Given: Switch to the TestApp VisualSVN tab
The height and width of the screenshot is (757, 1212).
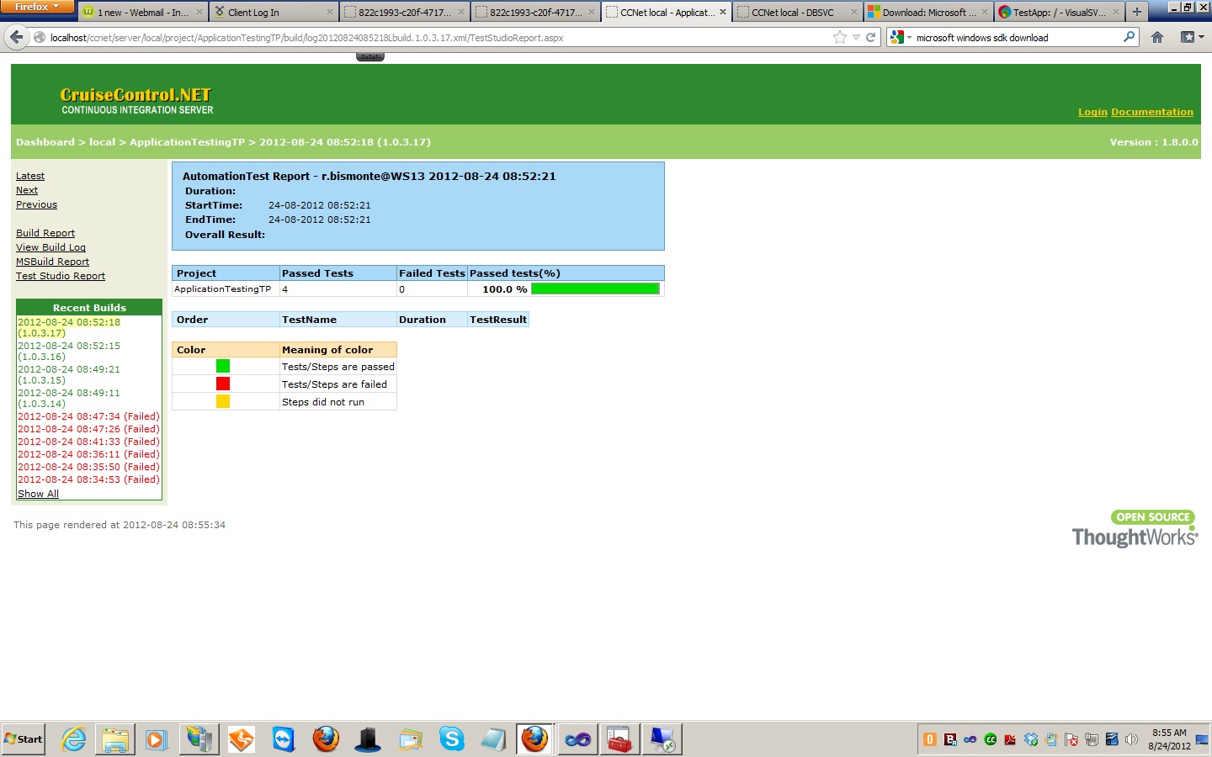Looking at the screenshot, I should click(1060, 12).
